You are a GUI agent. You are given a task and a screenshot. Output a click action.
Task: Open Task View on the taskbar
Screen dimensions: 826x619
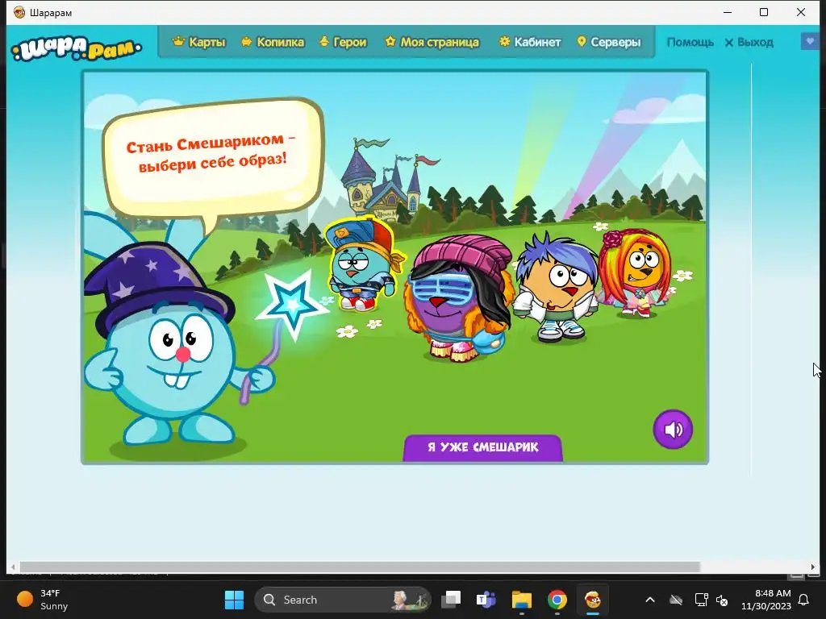451,600
